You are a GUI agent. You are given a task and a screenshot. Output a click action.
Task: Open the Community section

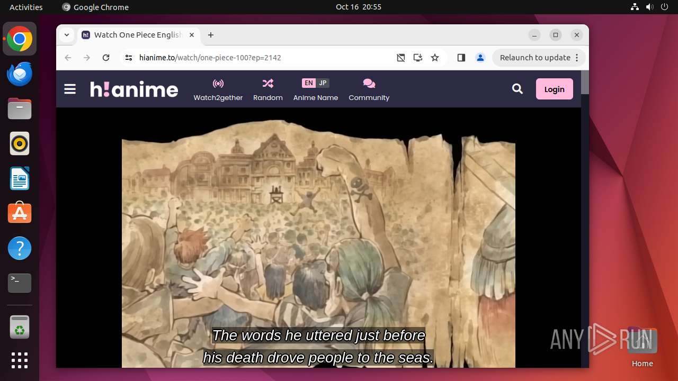coord(369,89)
